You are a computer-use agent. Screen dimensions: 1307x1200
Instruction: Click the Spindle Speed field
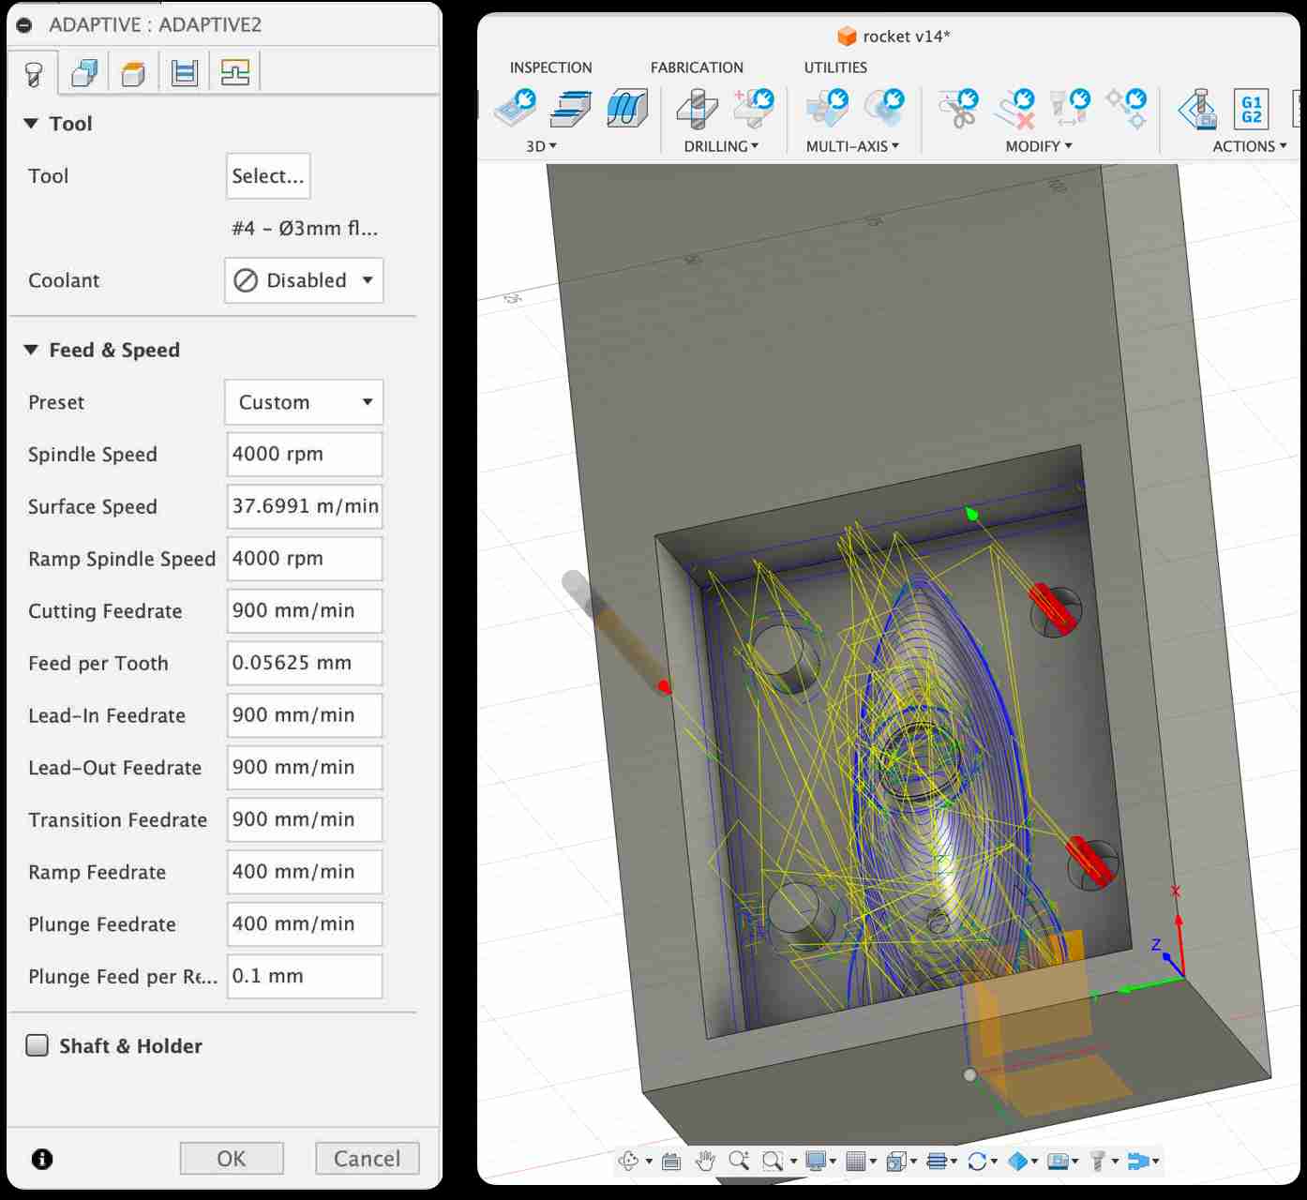pos(305,454)
